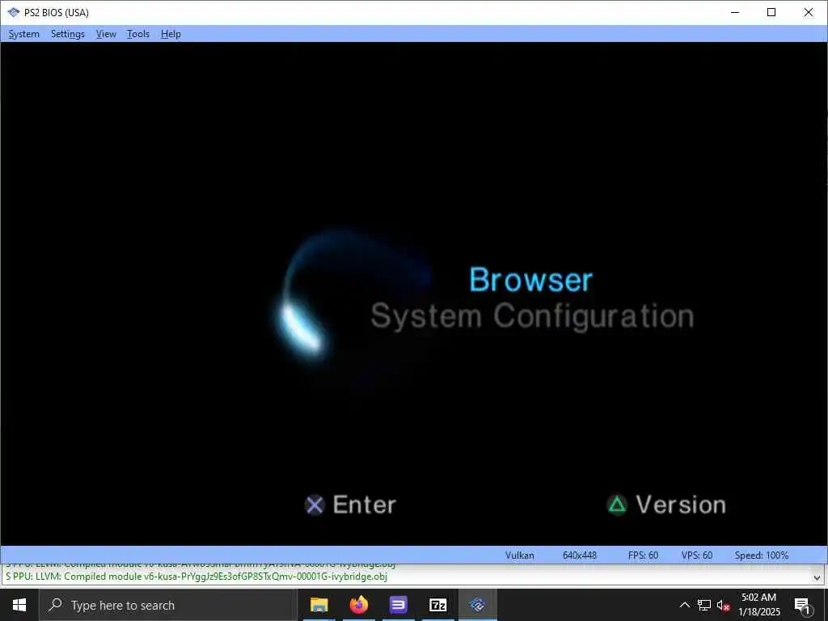This screenshot has height=621, width=828.
Task: Click the FPS: 60 status entry
Action: [643, 555]
